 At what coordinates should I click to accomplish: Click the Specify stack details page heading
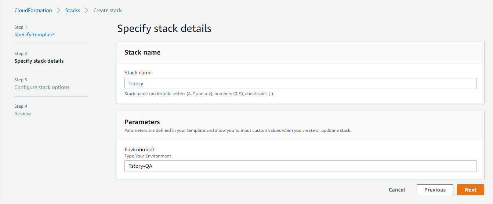[164, 29]
